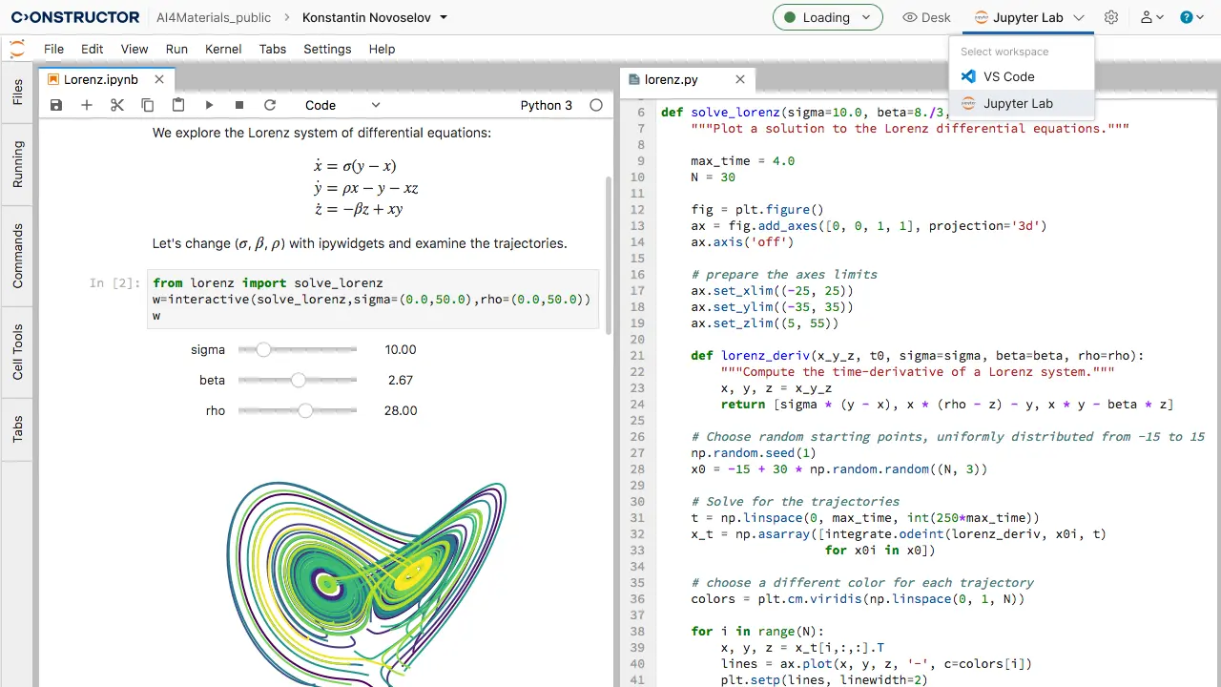Screen dimensions: 1221x687
Task: Restart the kernel with refresh icon
Action: tap(270, 106)
